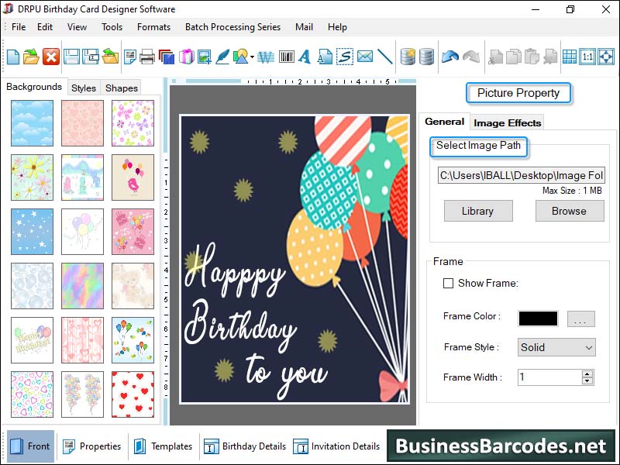
Task: Click the New document icon
Action: (13, 57)
